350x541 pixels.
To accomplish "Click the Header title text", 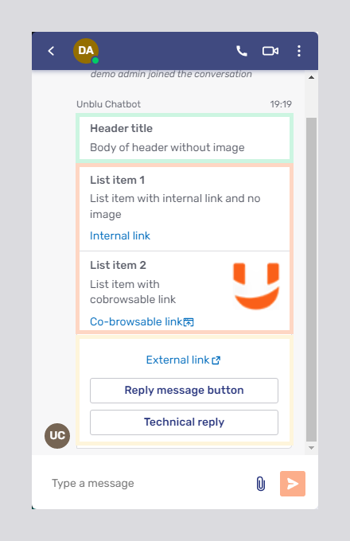I will (122, 128).
